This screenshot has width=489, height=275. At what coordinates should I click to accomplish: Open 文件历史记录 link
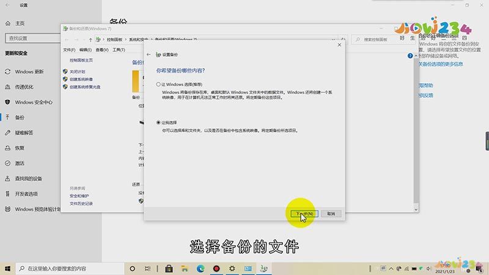[81, 204]
